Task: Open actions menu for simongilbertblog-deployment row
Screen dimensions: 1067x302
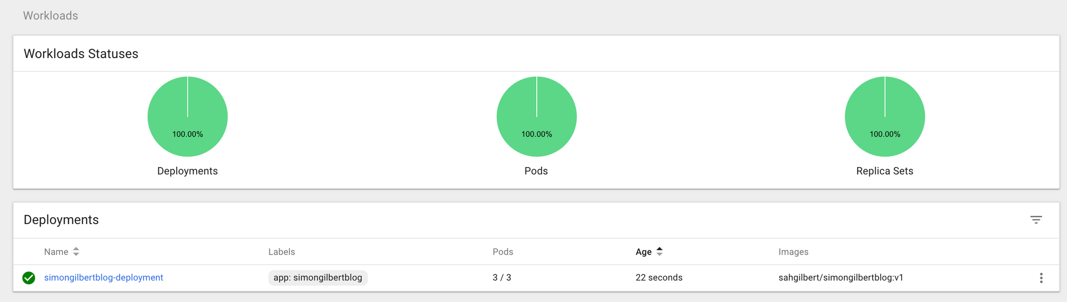Action: 1041,278
